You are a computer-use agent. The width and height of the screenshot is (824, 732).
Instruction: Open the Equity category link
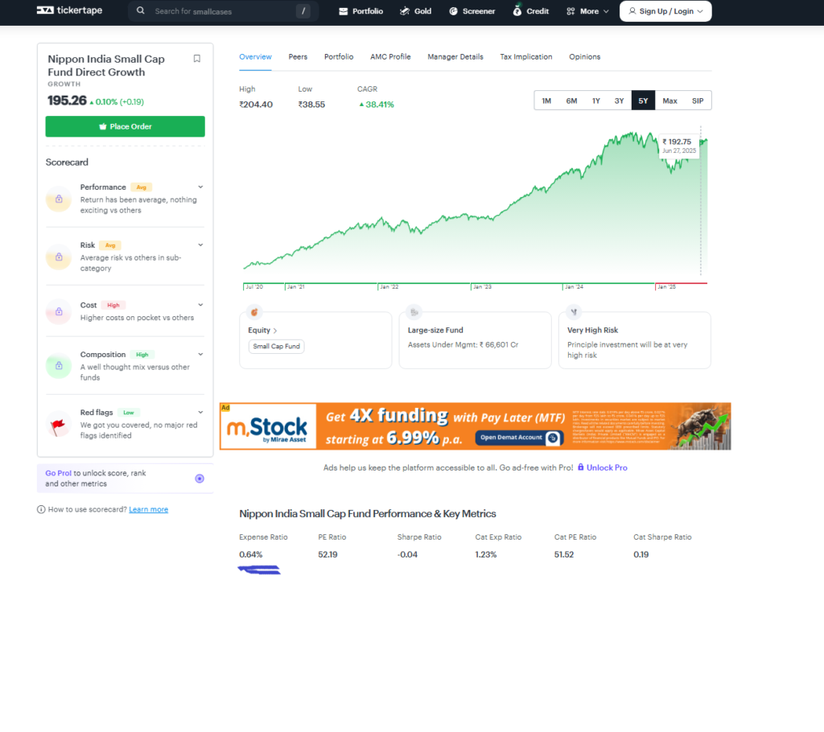(x=262, y=330)
